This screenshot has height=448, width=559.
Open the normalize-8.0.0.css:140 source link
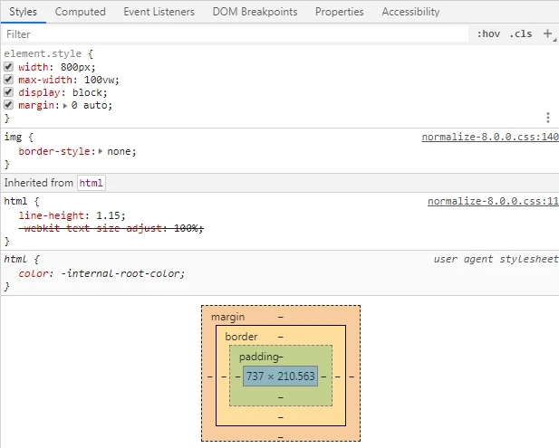(x=490, y=138)
